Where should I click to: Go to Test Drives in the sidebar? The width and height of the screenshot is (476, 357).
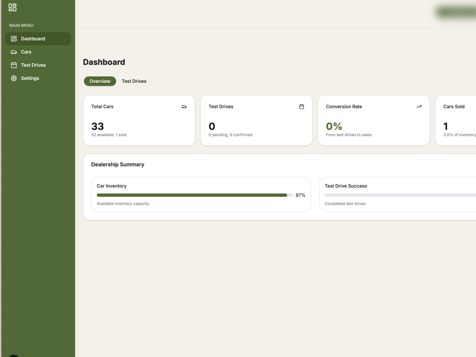click(x=38, y=65)
